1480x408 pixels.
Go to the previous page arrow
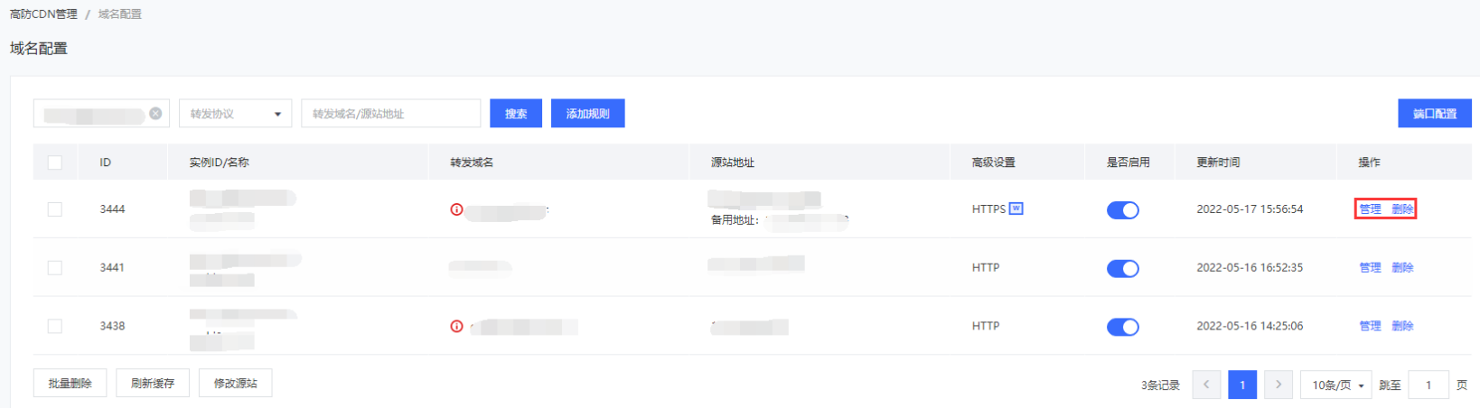click(x=1206, y=385)
